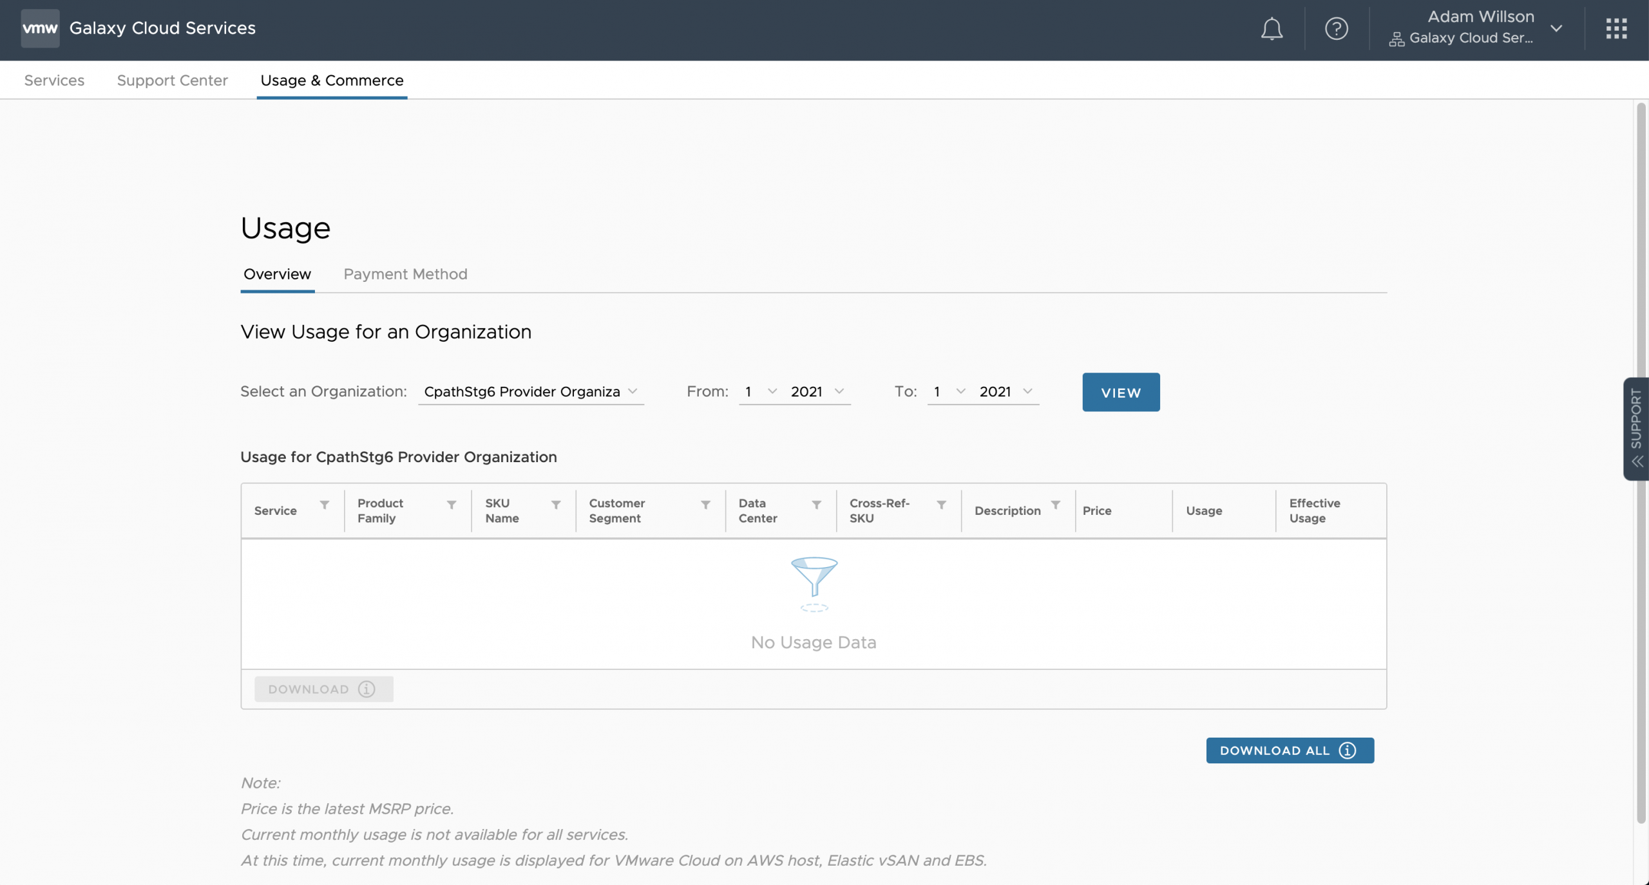The height and width of the screenshot is (885, 1649).
Task: Go to the Support Center tab
Action: tap(172, 80)
